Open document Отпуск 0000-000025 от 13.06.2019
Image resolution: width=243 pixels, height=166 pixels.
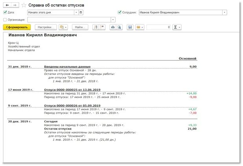[72, 90]
